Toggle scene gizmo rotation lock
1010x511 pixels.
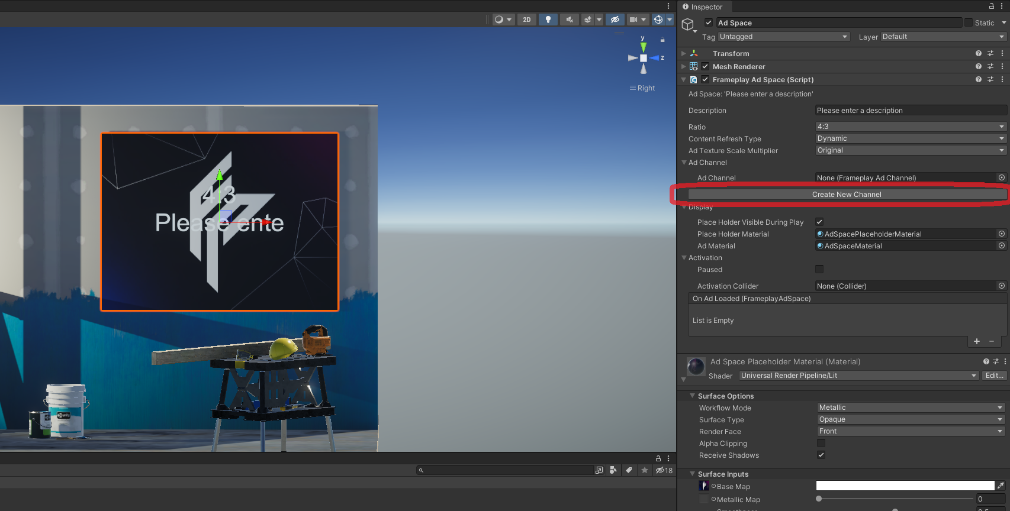(662, 40)
